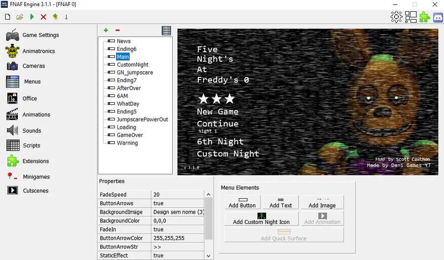Select the WhatDay menu

click(x=128, y=104)
